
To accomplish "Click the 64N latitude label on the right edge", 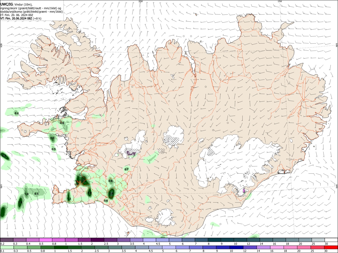I will (337, 186).
